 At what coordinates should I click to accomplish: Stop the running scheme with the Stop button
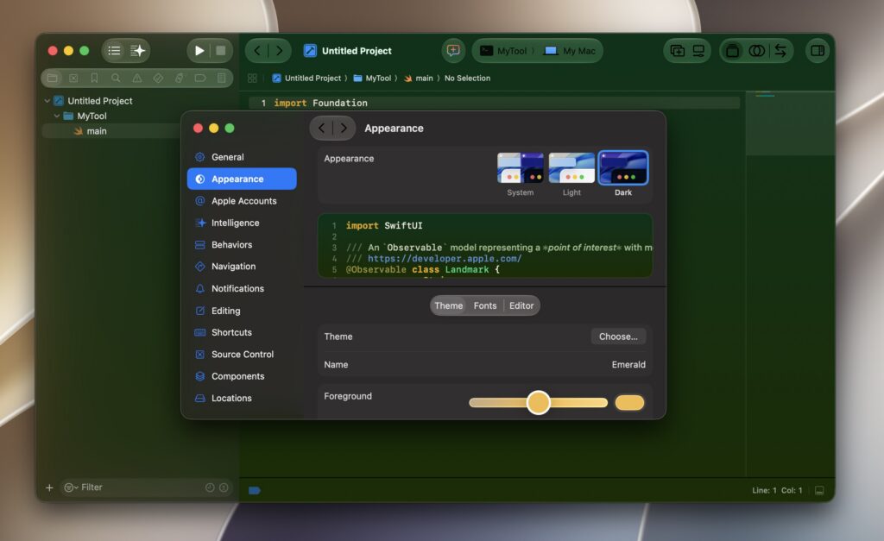(220, 51)
